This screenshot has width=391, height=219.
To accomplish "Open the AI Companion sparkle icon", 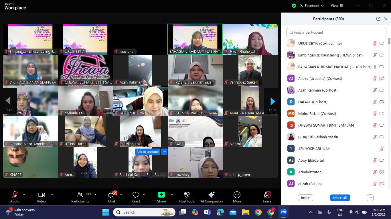I will pos(211,195).
